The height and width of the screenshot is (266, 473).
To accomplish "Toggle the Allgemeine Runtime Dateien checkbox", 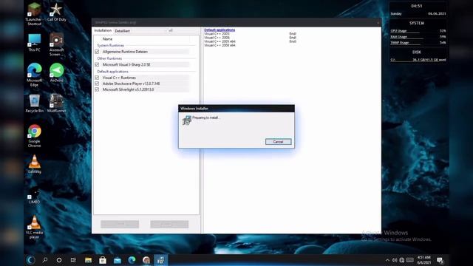I will 97,52.
